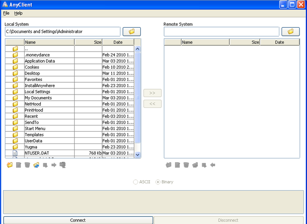Select the Templates folder name
Image resolution: width=307 pixels, height=224 pixels.
pos(34,135)
